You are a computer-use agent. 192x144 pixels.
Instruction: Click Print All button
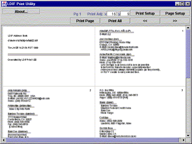tap(115, 21)
